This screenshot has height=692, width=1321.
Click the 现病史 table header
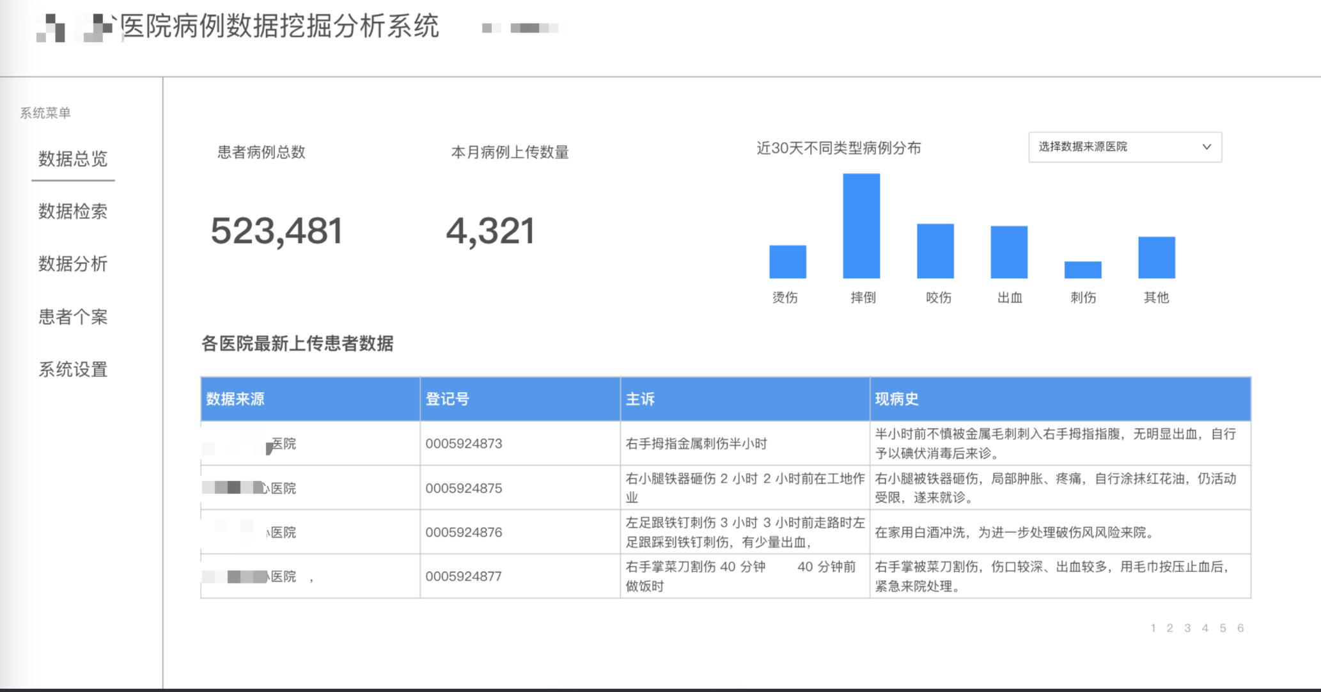(x=896, y=399)
